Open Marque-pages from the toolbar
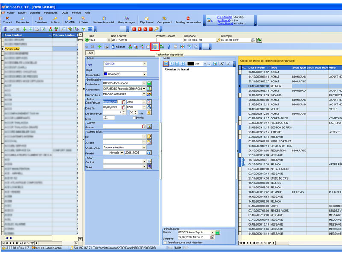 click(x=126, y=20)
